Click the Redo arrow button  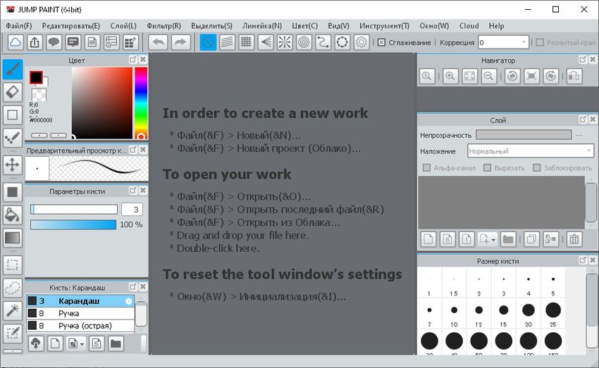pos(180,42)
